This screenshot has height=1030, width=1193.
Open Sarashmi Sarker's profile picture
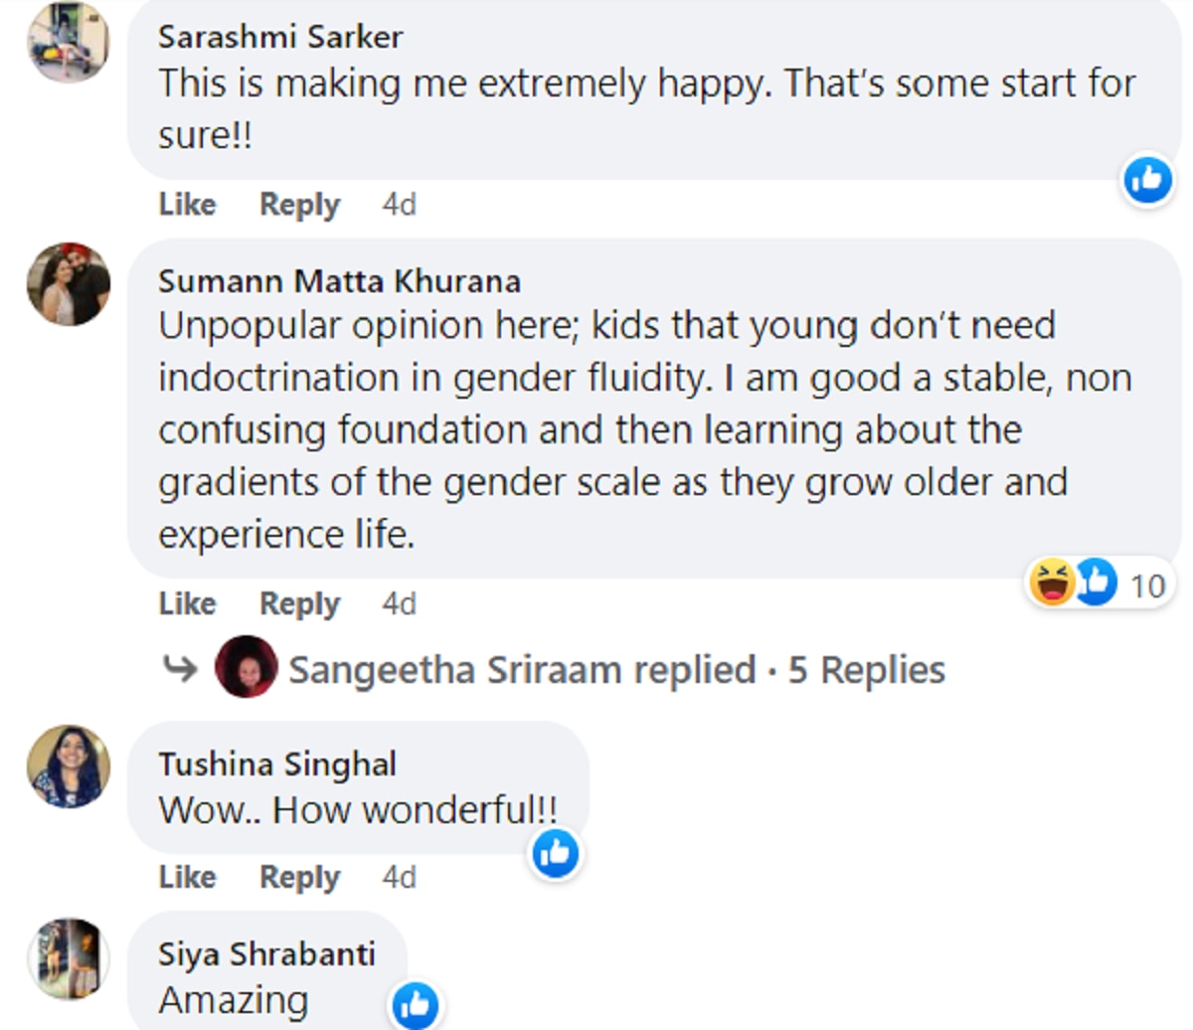tap(68, 43)
